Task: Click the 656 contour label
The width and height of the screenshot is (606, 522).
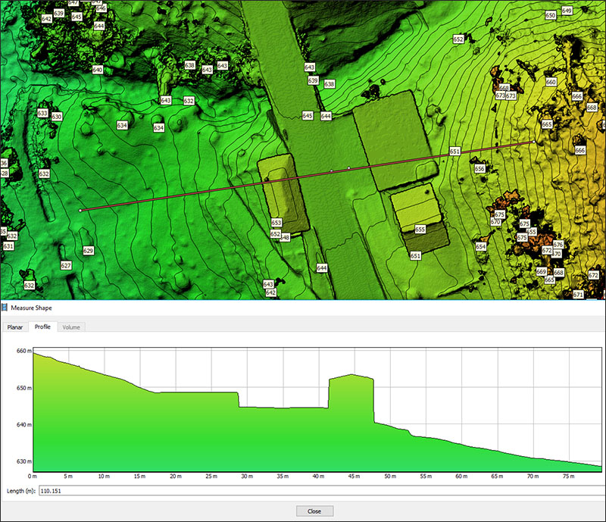Action: tap(479, 169)
